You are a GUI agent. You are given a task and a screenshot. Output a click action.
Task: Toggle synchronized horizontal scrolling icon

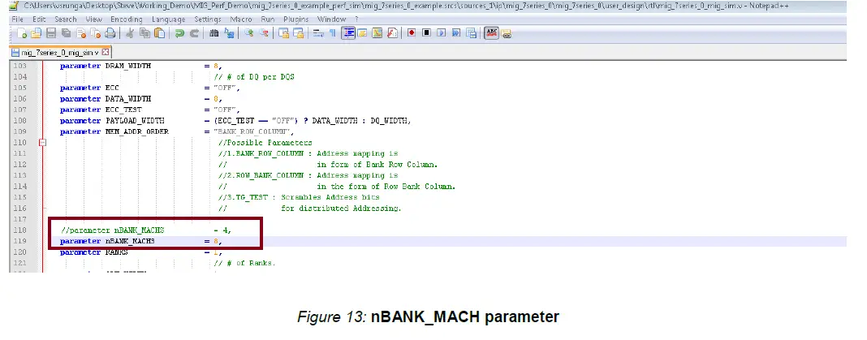tap(299, 33)
